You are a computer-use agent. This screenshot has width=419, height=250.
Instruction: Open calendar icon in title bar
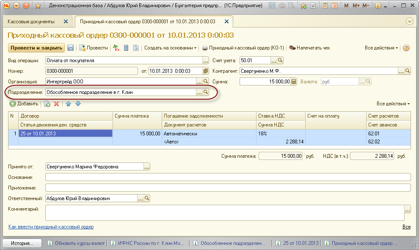[334, 5]
